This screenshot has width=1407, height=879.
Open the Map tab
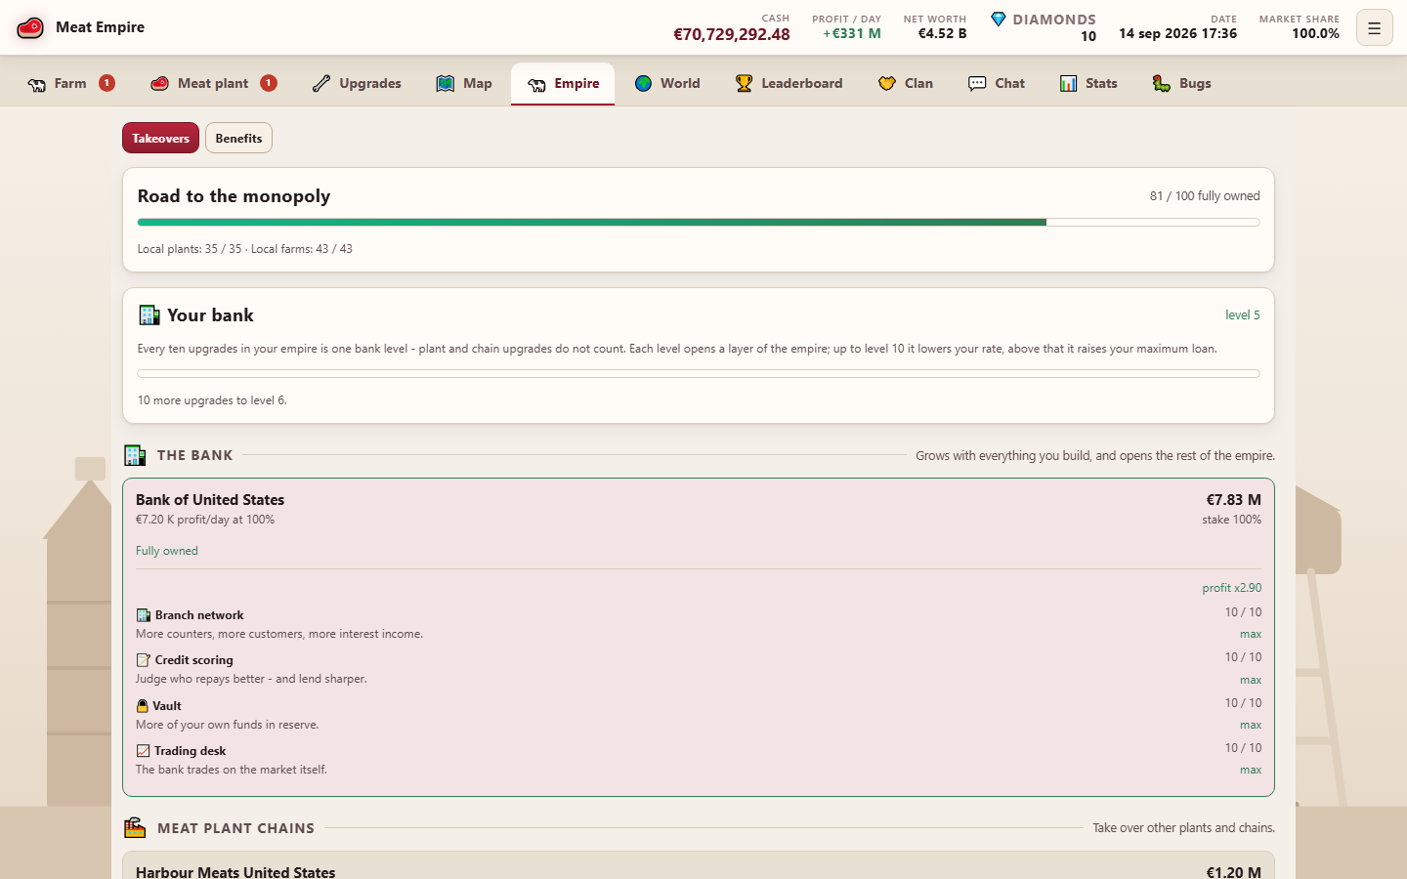pos(464,84)
